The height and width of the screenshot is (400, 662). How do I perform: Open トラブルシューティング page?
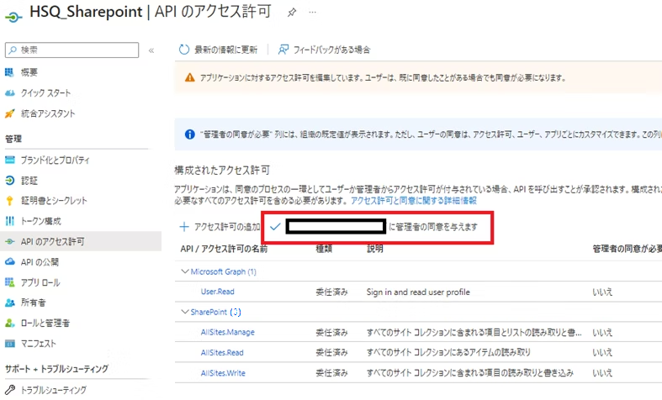point(54,390)
